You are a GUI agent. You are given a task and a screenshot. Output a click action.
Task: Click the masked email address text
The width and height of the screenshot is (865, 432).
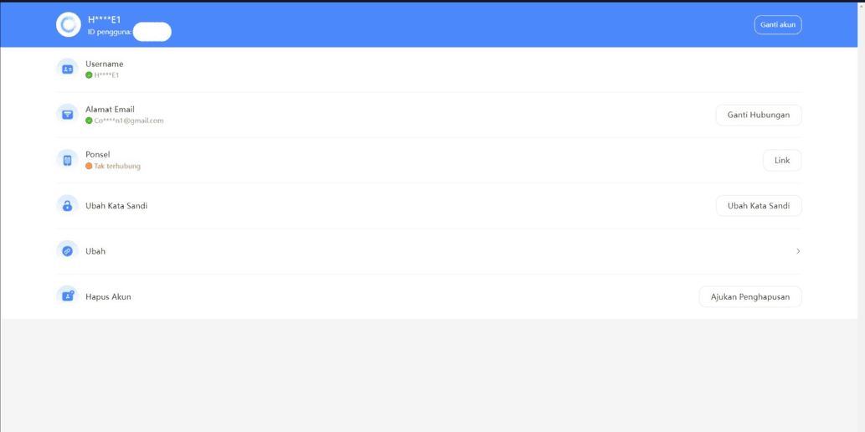coord(129,121)
